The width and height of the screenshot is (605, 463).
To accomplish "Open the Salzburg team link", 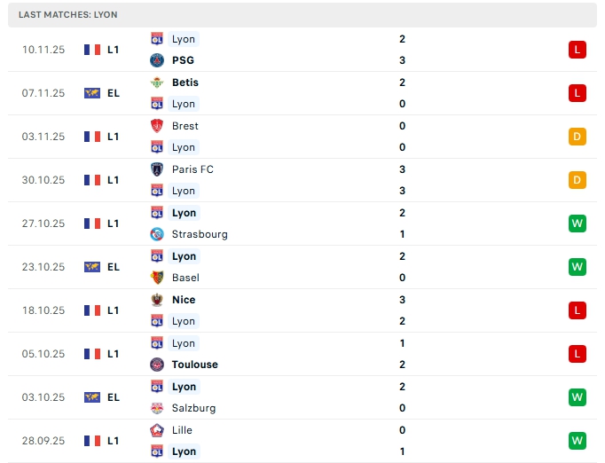I will pyautogui.click(x=193, y=408).
